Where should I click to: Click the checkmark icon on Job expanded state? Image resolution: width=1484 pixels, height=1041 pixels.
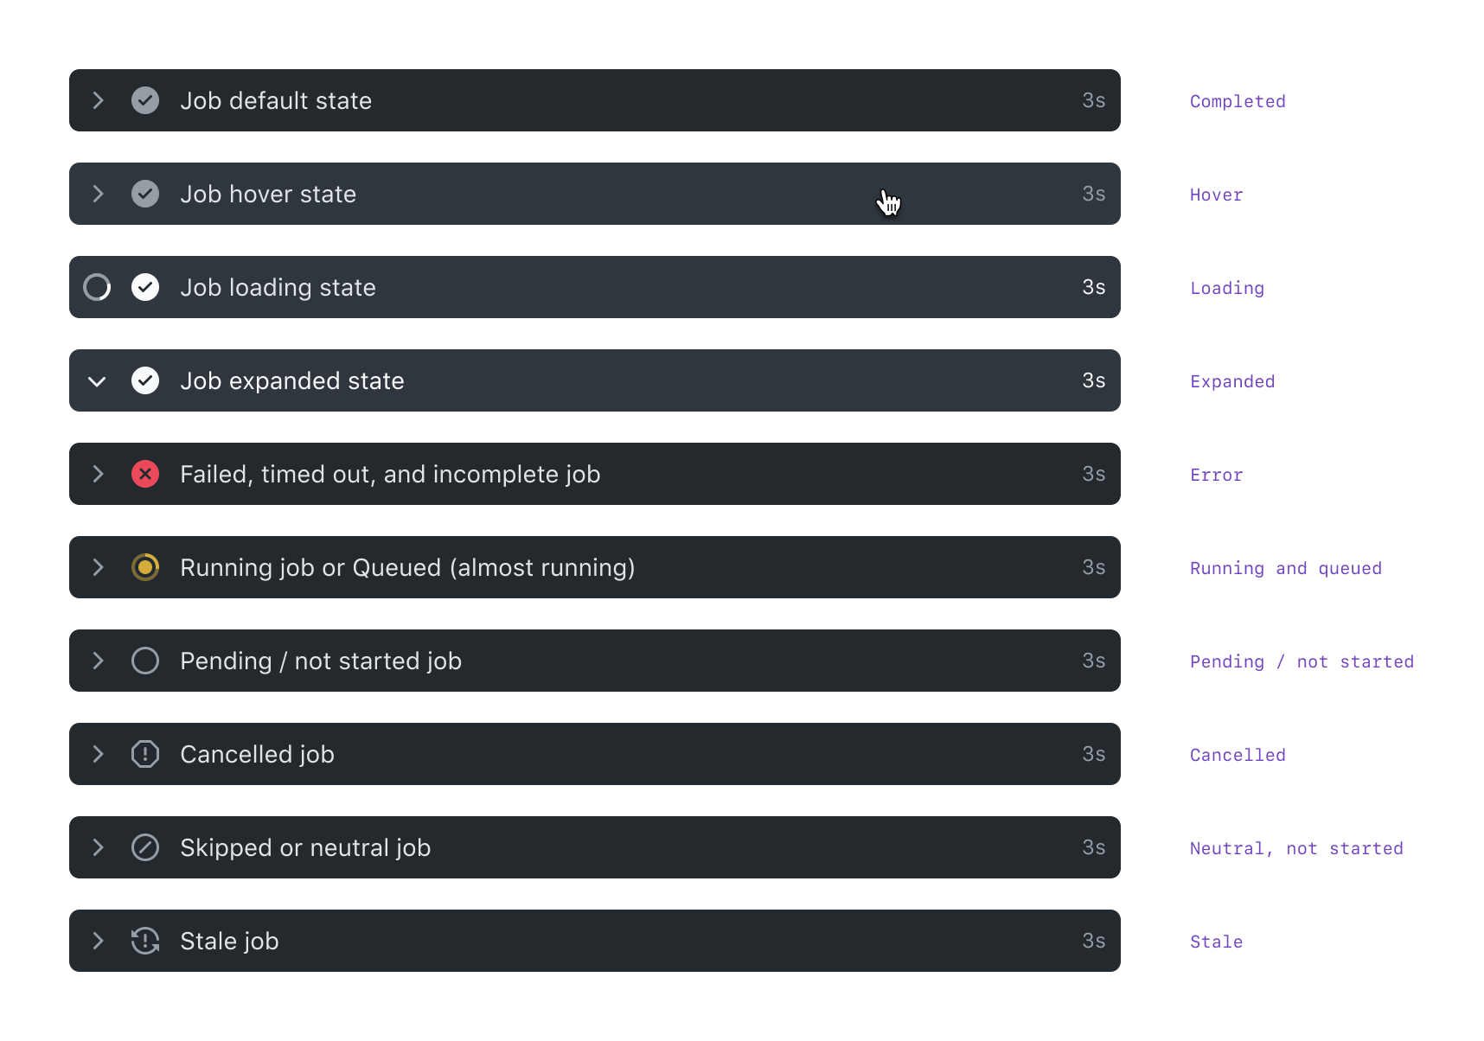(x=145, y=380)
